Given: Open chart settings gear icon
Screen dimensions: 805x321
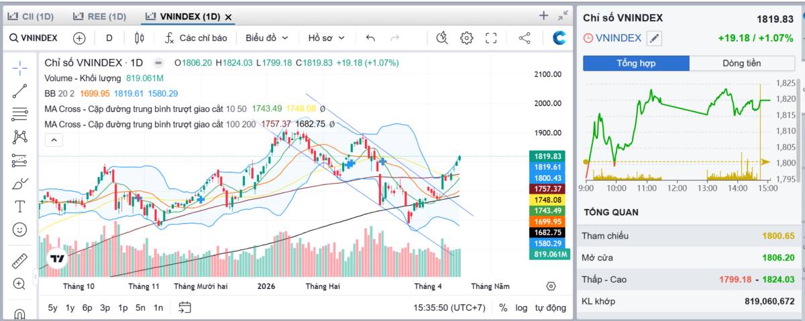Looking at the screenshot, I should point(466,38).
